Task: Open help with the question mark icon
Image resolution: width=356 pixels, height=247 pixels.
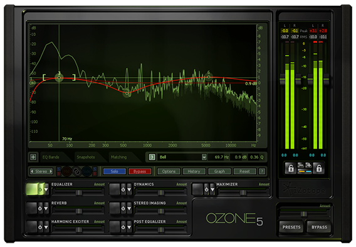Action: (x=262, y=171)
